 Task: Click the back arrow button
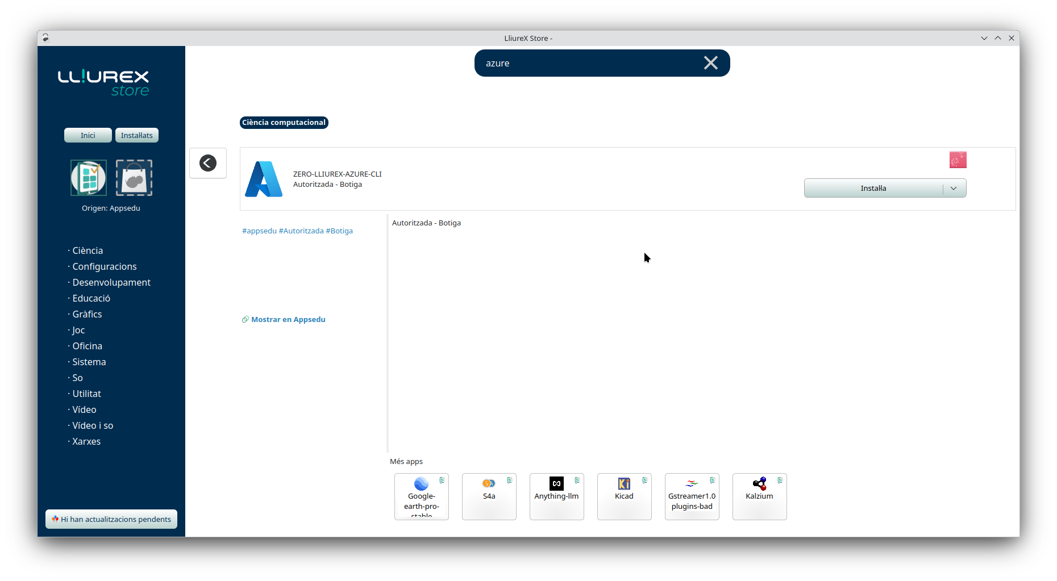click(208, 163)
